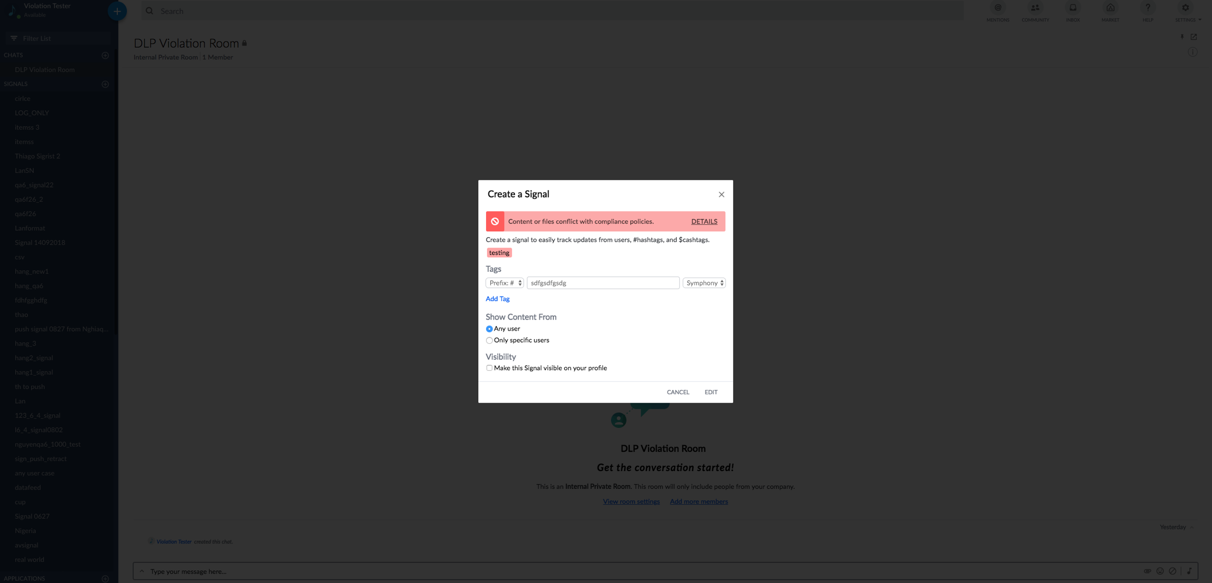
Task: Select LOG_ONLY signal in sidebar
Action: click(32, 113)
